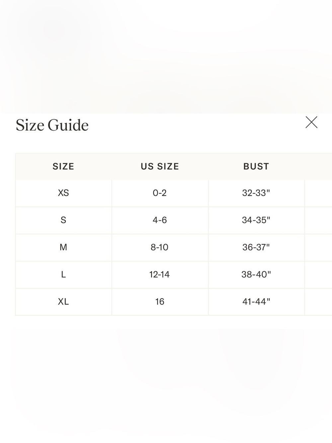Click the 38-40" bust measurement
This screenshot has height=443, width=332.
[x=256, y=275]
